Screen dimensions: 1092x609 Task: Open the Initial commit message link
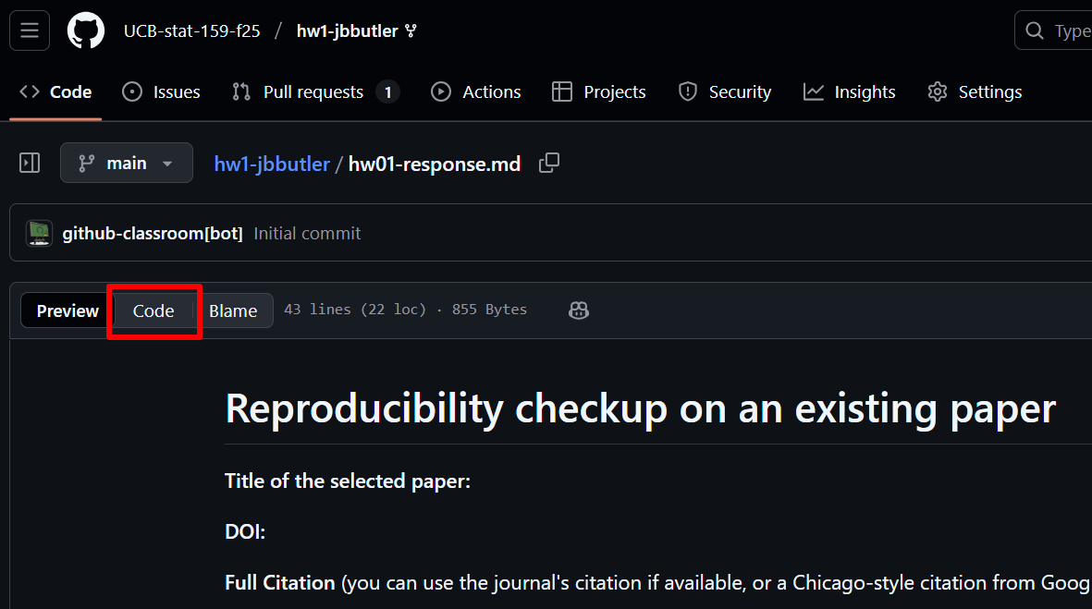(x=307, y=234)
